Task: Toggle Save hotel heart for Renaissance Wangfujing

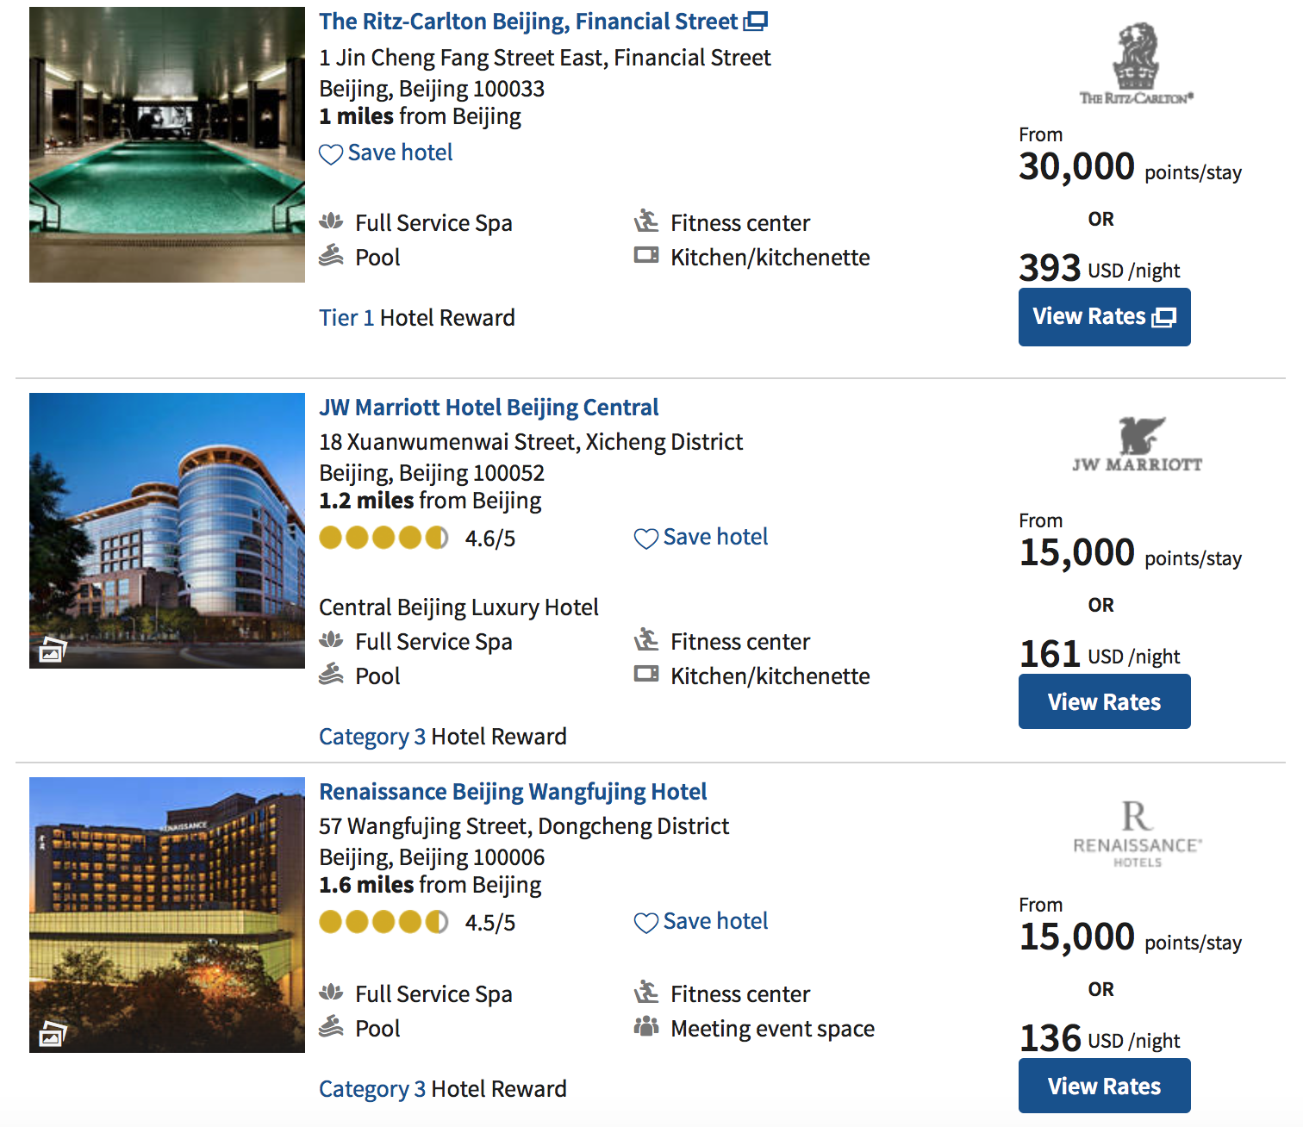Action: pos(646,923)
